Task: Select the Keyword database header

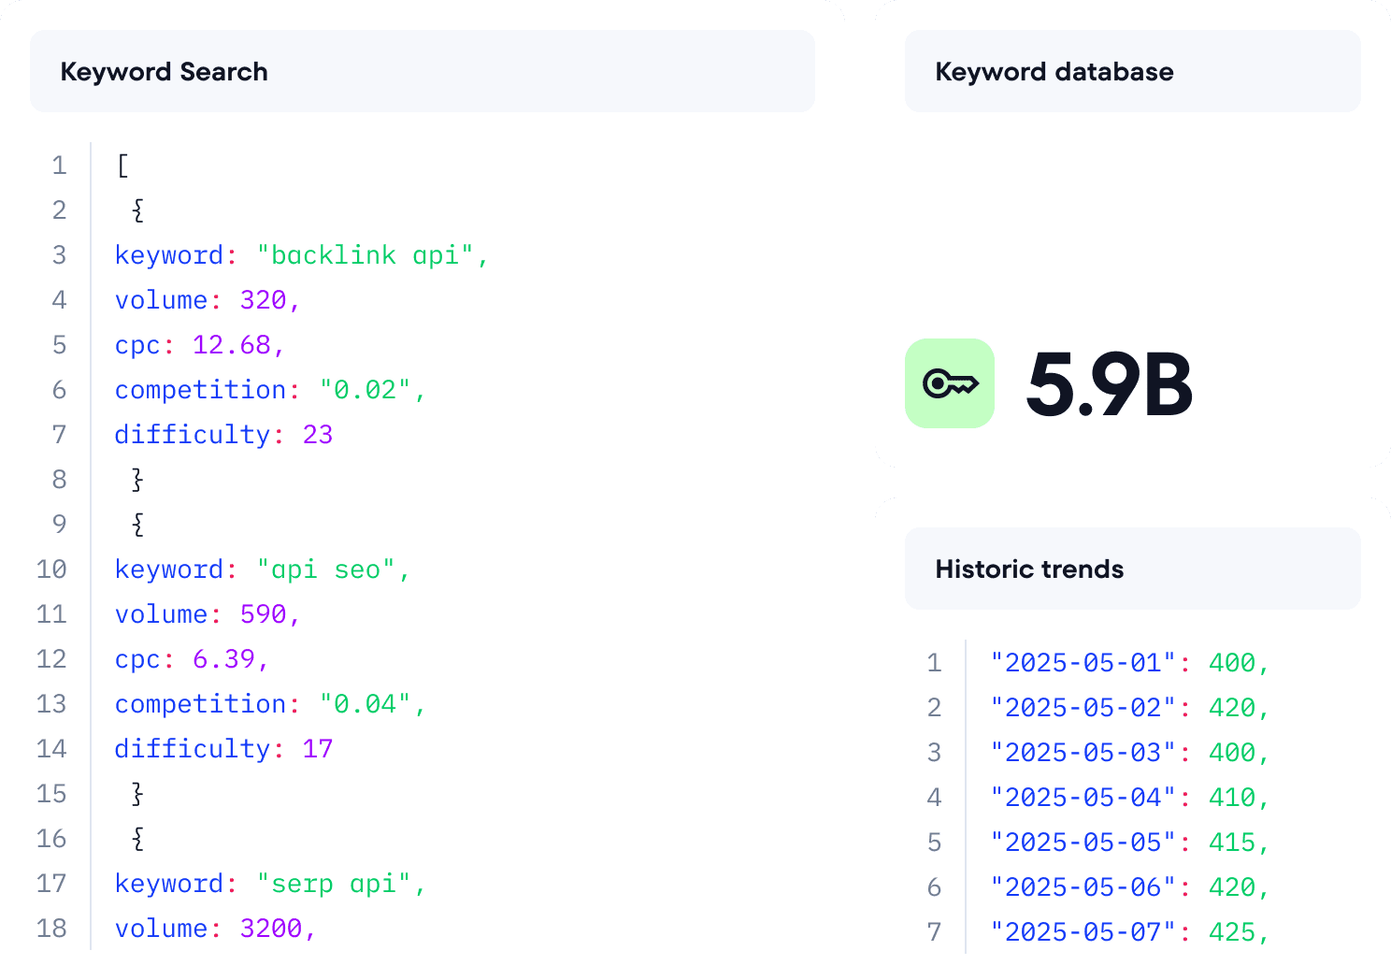Action: coord(1133,71)
